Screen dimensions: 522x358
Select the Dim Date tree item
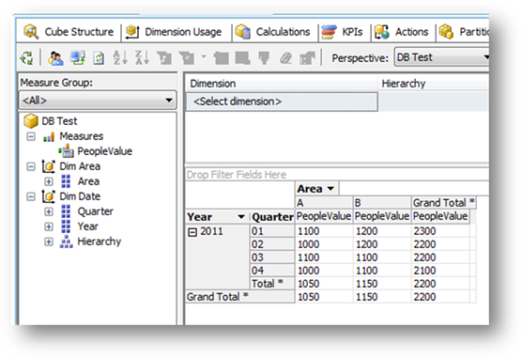(80, 196)
